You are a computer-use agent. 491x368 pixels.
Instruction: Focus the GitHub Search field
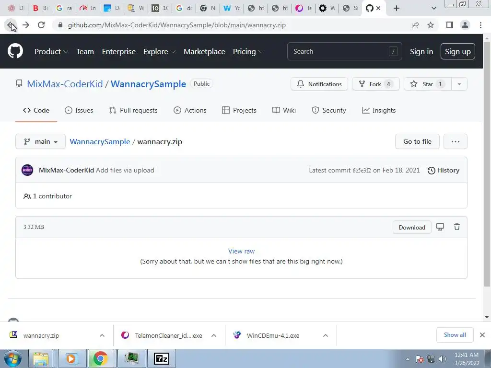coord(344,51)
